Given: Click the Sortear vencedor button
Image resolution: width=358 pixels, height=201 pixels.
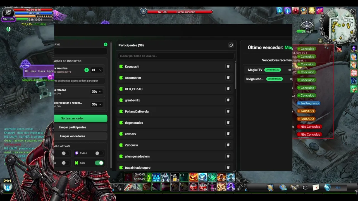Looking at the screenshot, I should point(81,118).
